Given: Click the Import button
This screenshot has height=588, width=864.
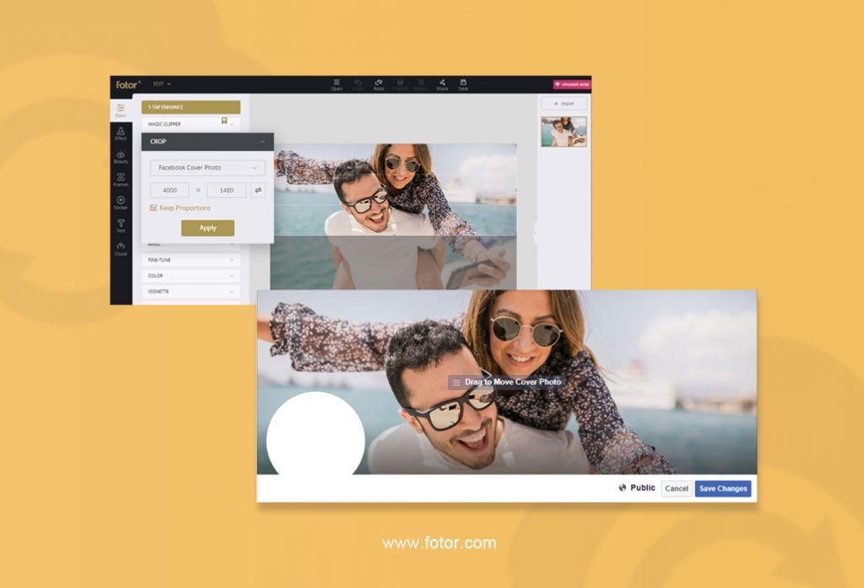Looking at the screenshot, I should pyautogui.click(x=564, y=104).
